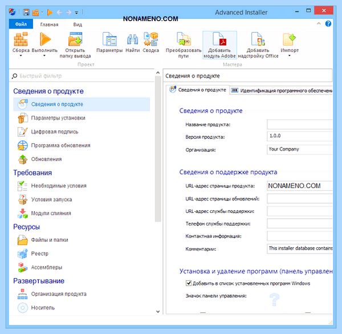Open Параметры options icon
This screenshot has width=342, height=334.
[x=109, y=39]
